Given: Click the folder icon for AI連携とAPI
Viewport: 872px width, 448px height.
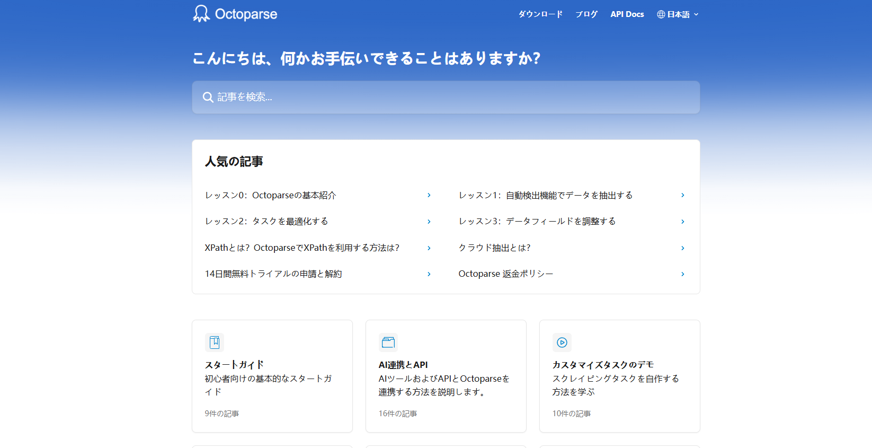Looking at the screenshot, I should pos(388,342).
